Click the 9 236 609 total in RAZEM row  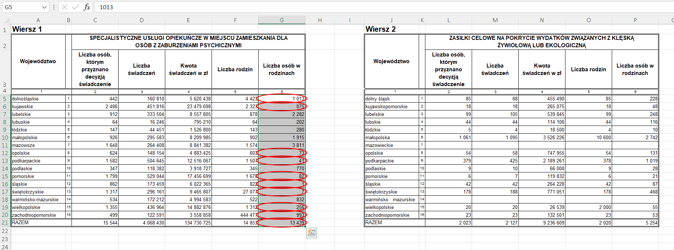(x=542, y=223)
